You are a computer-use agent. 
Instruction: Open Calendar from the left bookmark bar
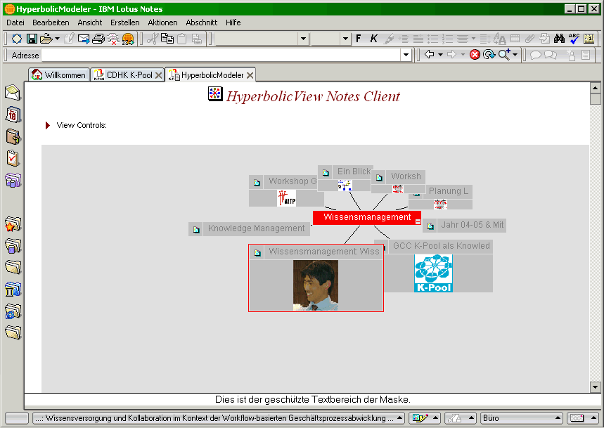pyautogui.click(x=13, y=115)
